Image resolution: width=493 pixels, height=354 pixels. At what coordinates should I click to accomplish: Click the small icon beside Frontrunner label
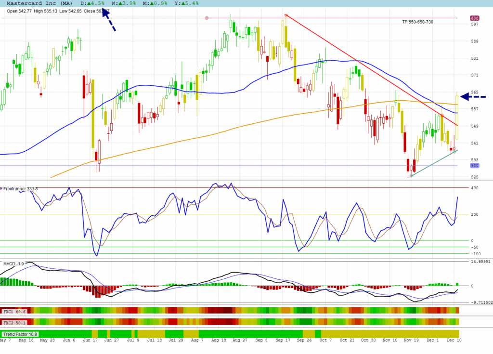pos(1,189)
